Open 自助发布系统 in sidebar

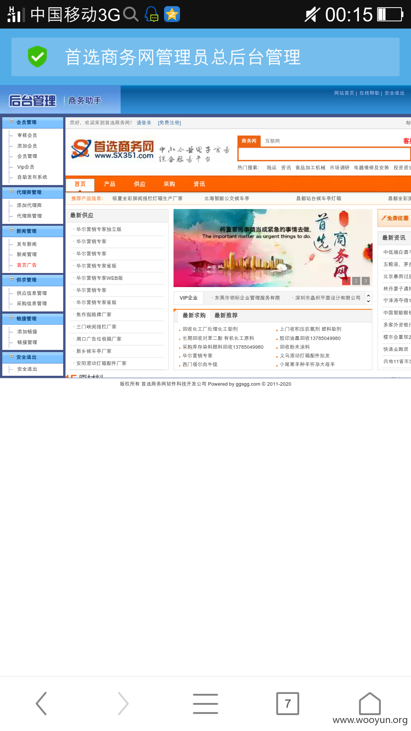[x=32, y=177]
